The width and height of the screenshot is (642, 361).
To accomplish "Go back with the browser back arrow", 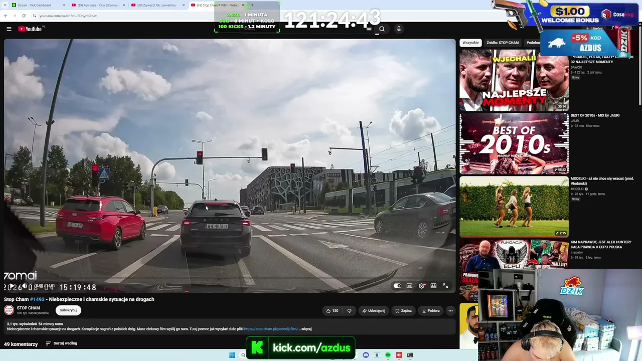I will click(x=6, y=16).
